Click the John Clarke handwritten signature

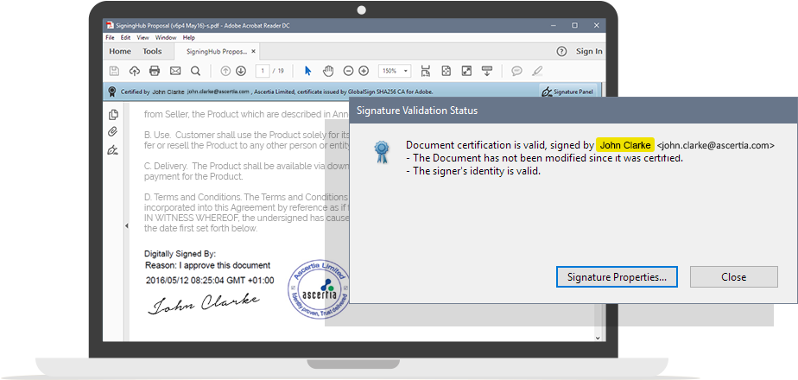[204, 303]
